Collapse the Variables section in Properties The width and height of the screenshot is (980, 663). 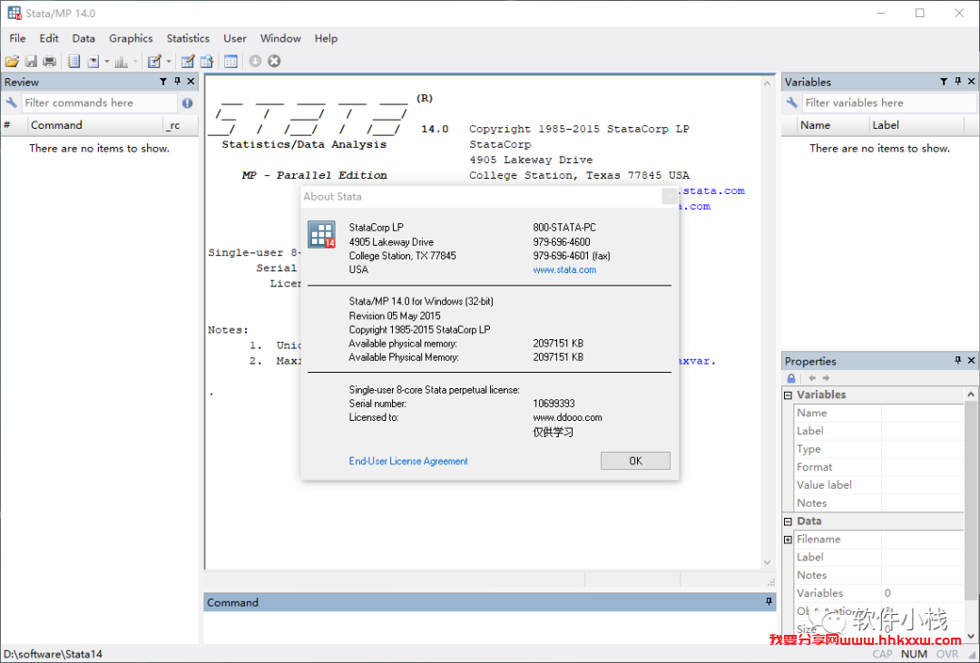pos(789,395)
